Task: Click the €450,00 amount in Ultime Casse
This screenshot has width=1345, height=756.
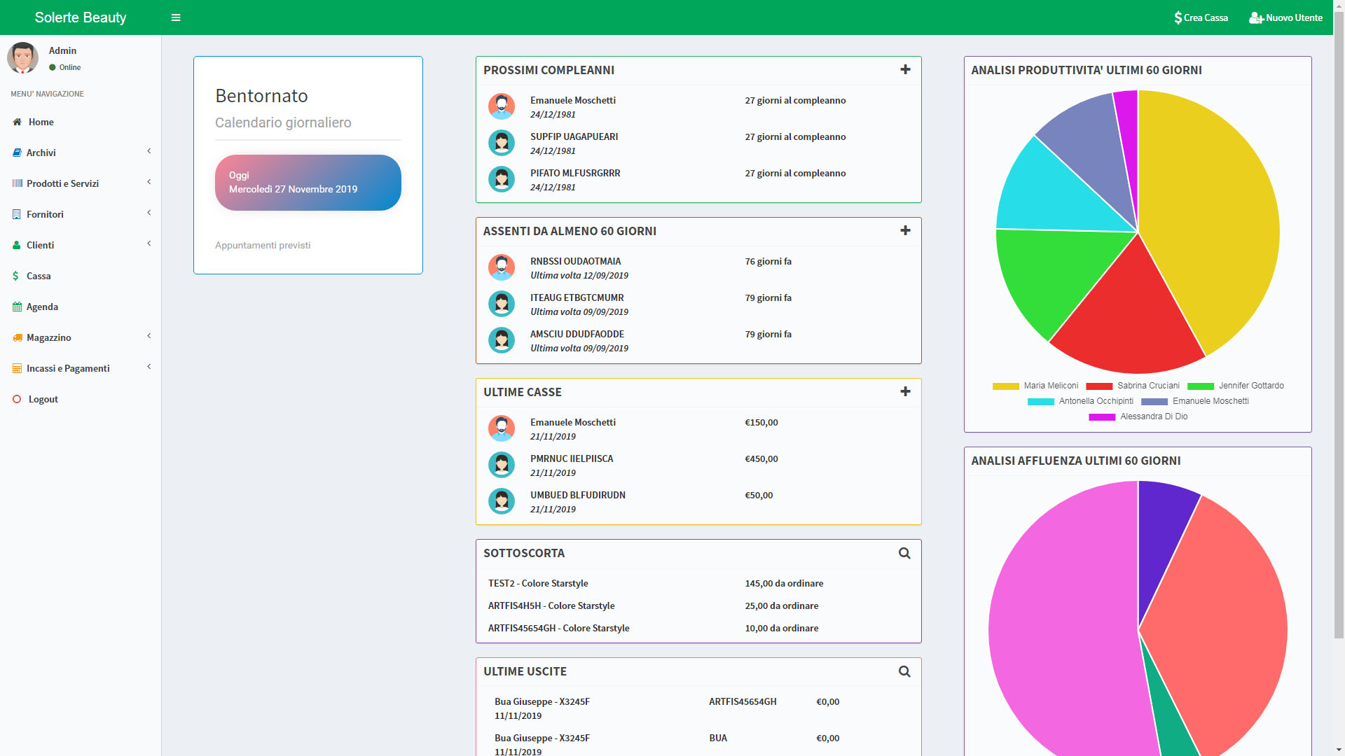Action: [761, 458]
